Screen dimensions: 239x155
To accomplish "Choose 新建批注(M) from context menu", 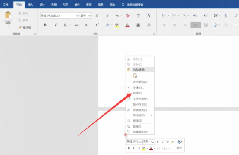I will click(140, 132).
